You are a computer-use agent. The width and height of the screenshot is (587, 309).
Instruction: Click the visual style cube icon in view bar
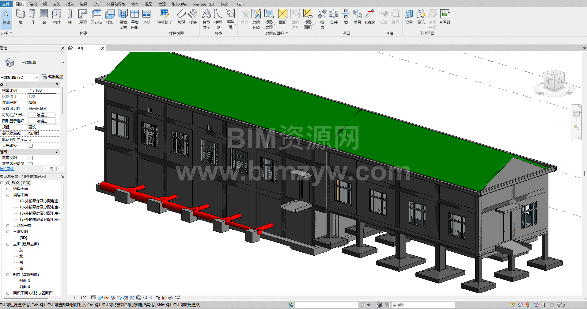(100, 298)
